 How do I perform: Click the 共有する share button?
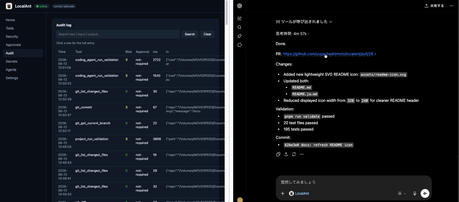pos(434,6)
